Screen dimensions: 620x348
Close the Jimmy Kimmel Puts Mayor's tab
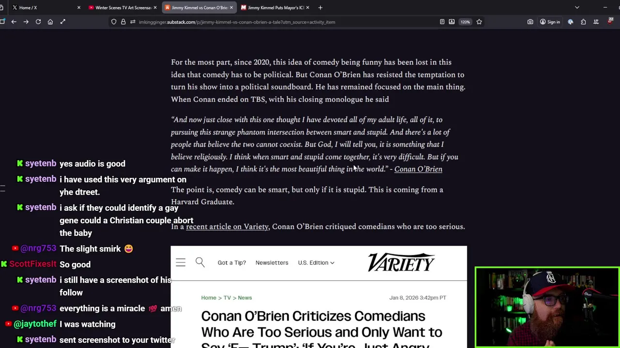pyautogui.click(x=308, y=8)
